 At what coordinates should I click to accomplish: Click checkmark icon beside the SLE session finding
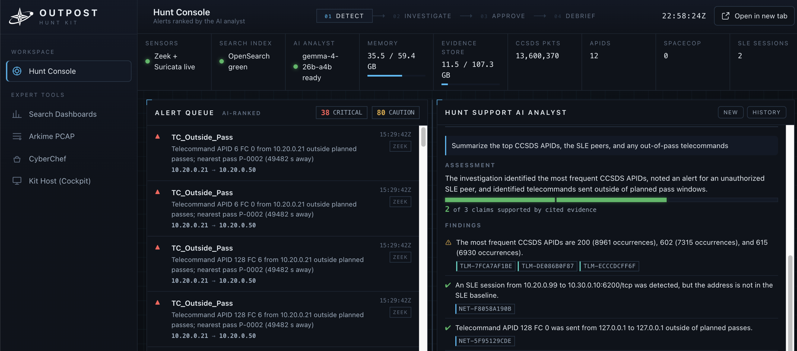(448, 285)
